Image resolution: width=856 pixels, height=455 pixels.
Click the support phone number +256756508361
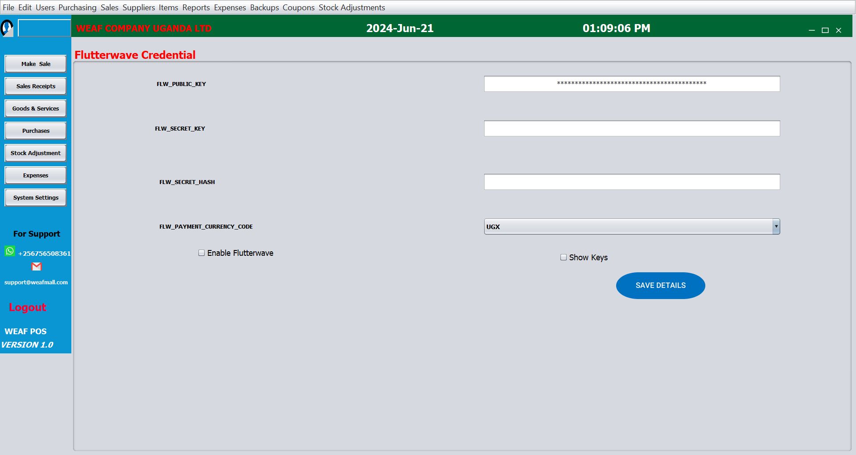point(44,253)
